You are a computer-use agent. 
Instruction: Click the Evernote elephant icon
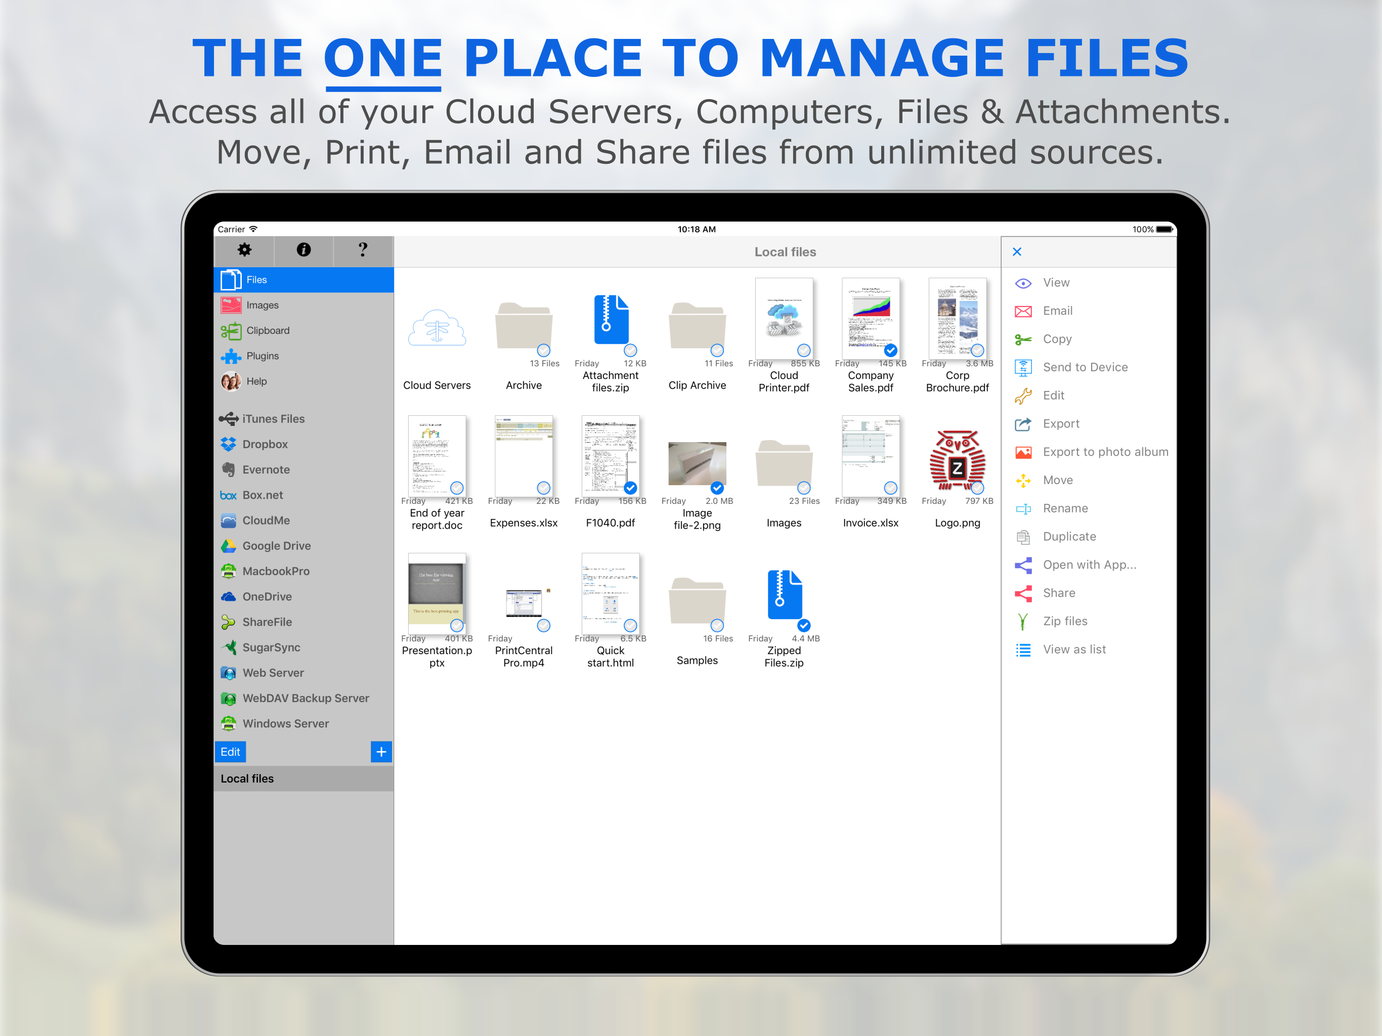coord(229,470)
